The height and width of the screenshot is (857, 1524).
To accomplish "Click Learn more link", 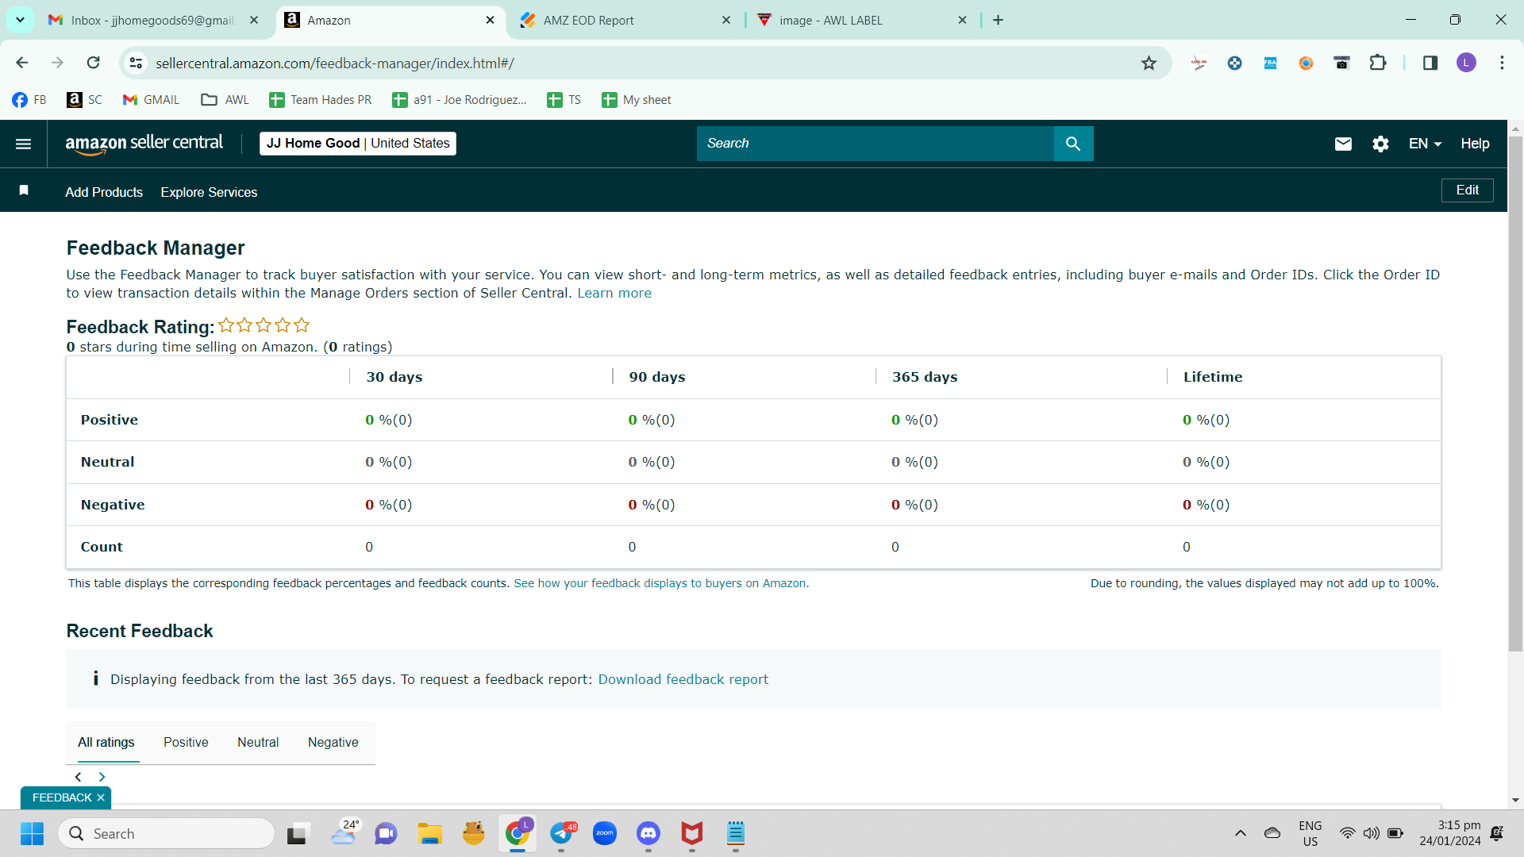I will (x=614, y=293).
